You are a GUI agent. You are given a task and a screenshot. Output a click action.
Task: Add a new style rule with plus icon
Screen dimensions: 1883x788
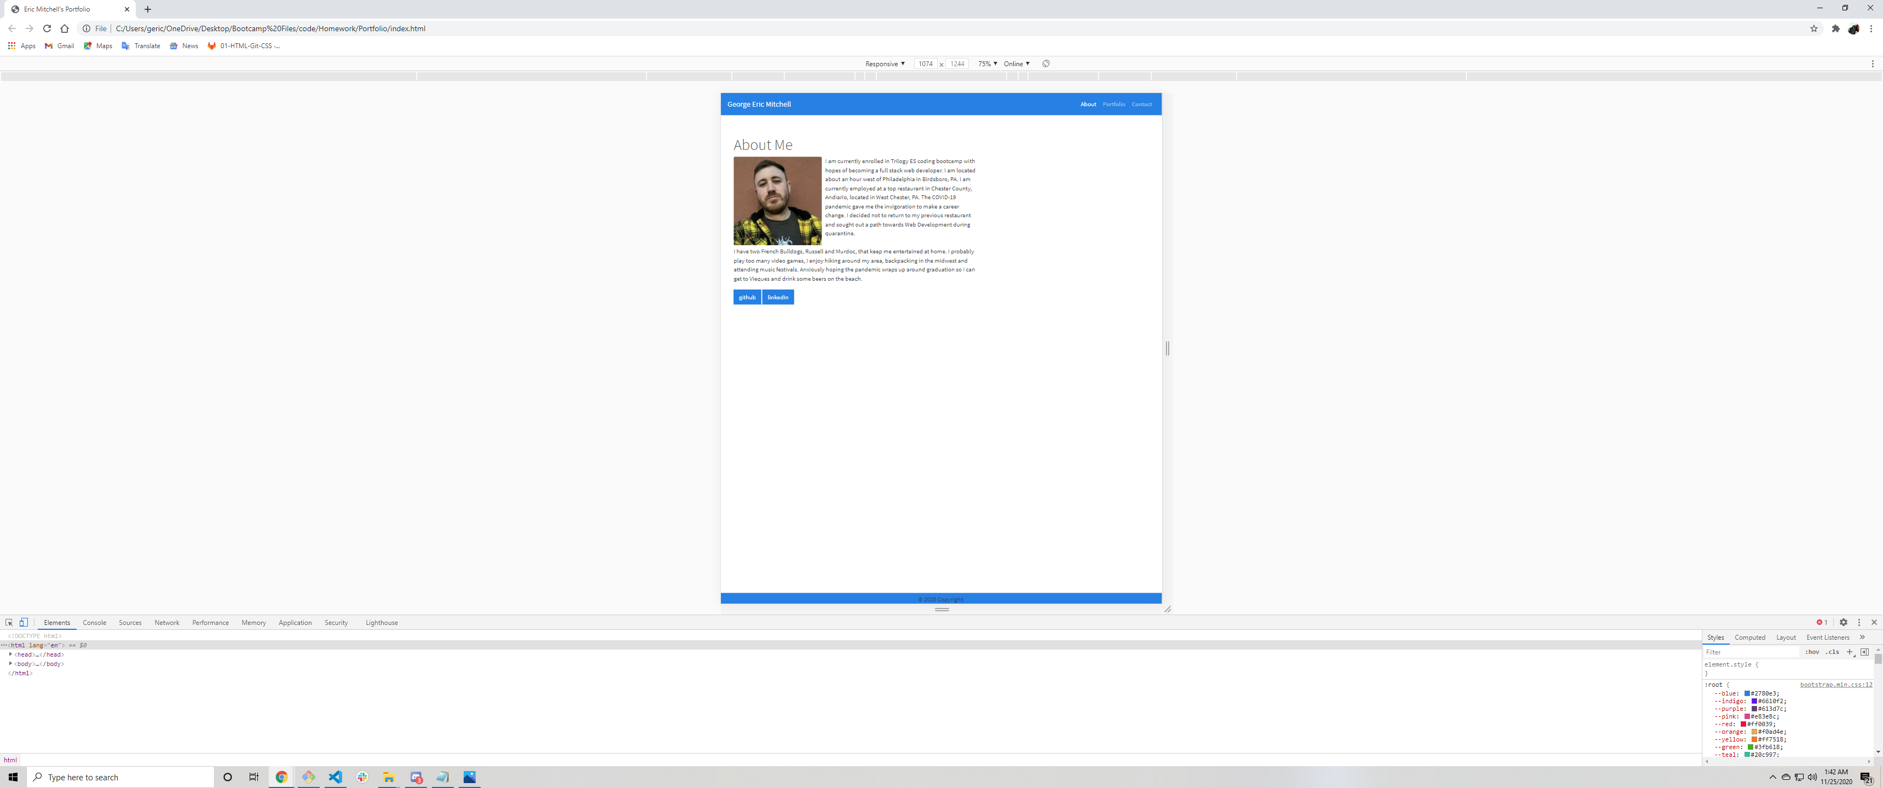(x=1850, y=652)
